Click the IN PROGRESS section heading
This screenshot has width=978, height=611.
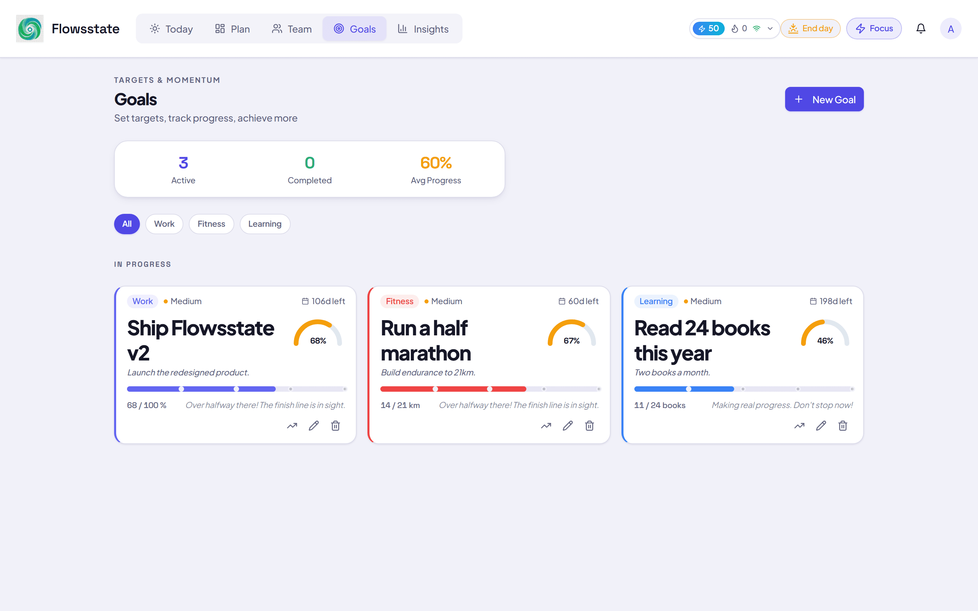click(142, 264)
